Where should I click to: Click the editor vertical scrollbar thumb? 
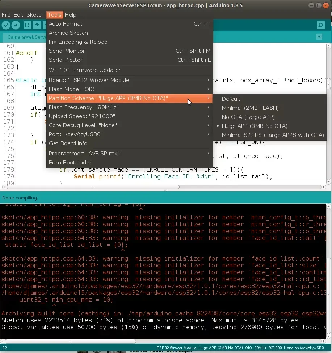coord(328,84)
